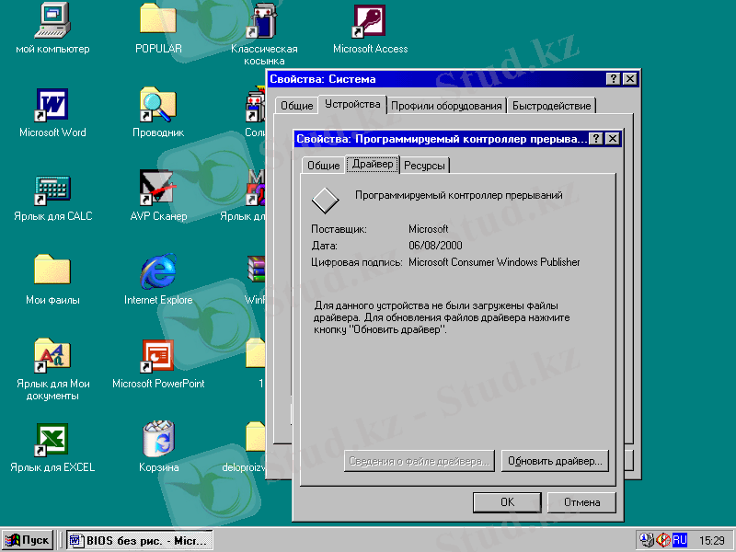Select the Солитер card game desktop icon
This screenshot has height=552, width=736.
(x=257, y=104)
